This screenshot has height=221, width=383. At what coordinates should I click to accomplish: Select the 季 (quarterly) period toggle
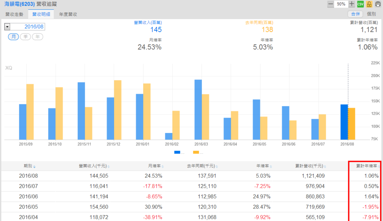(25, 37)
